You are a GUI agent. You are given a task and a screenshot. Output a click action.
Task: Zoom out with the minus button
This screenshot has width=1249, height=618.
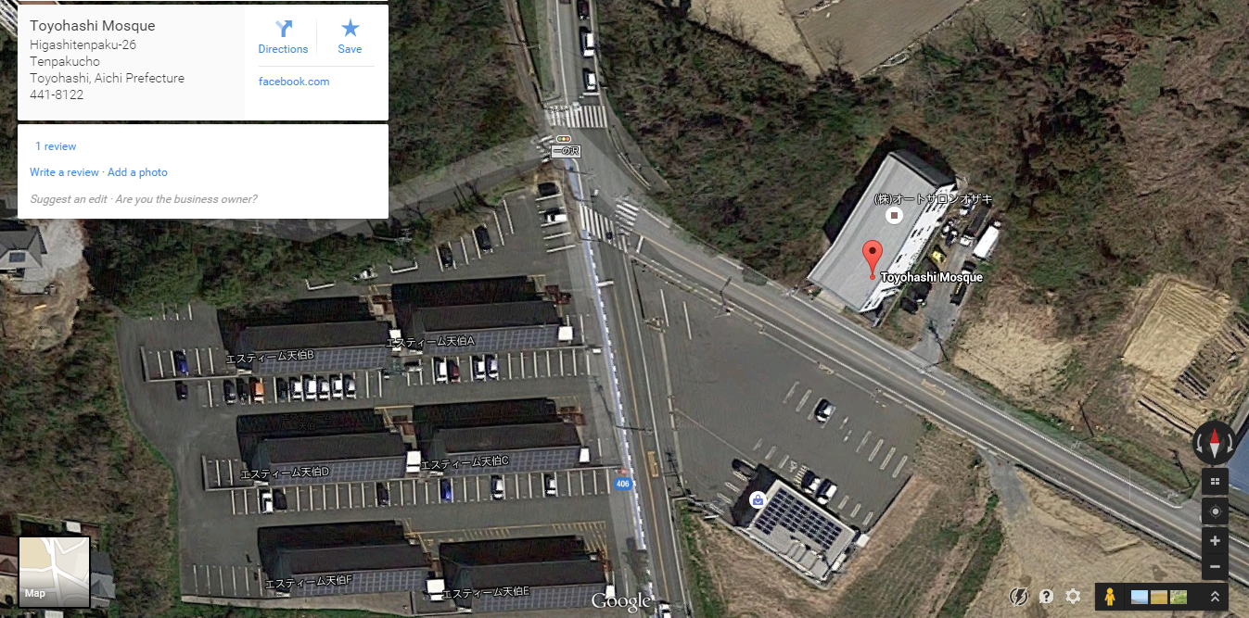[1215, 566]
